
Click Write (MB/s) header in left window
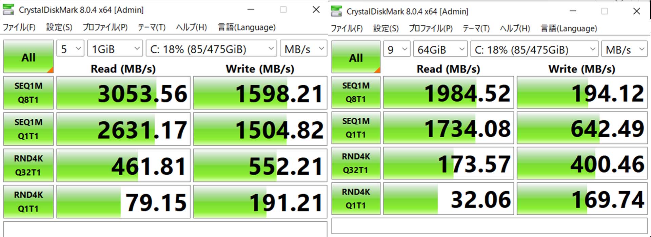tap(260, 69)
